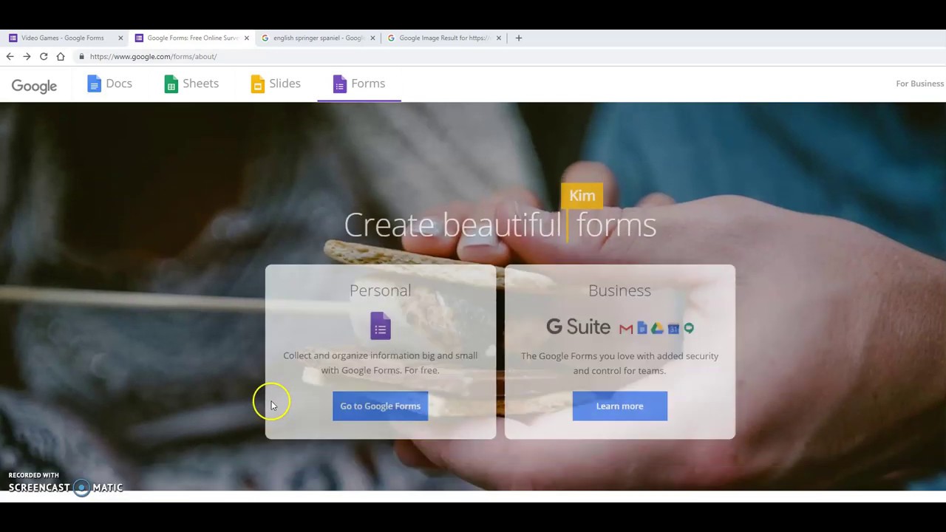Close the Video Games - Google Forms tab
The width and height of the screenshot is (946, 532).
coord(120,38)
